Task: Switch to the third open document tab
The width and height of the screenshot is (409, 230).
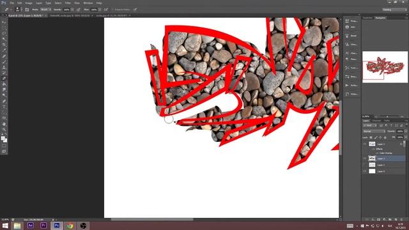Action: point(112,15)
